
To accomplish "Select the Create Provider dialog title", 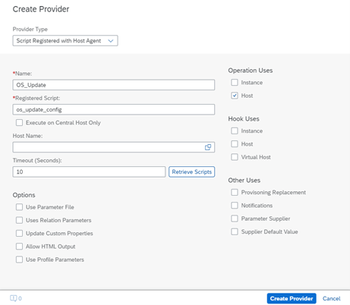I will tap(41, 9).
